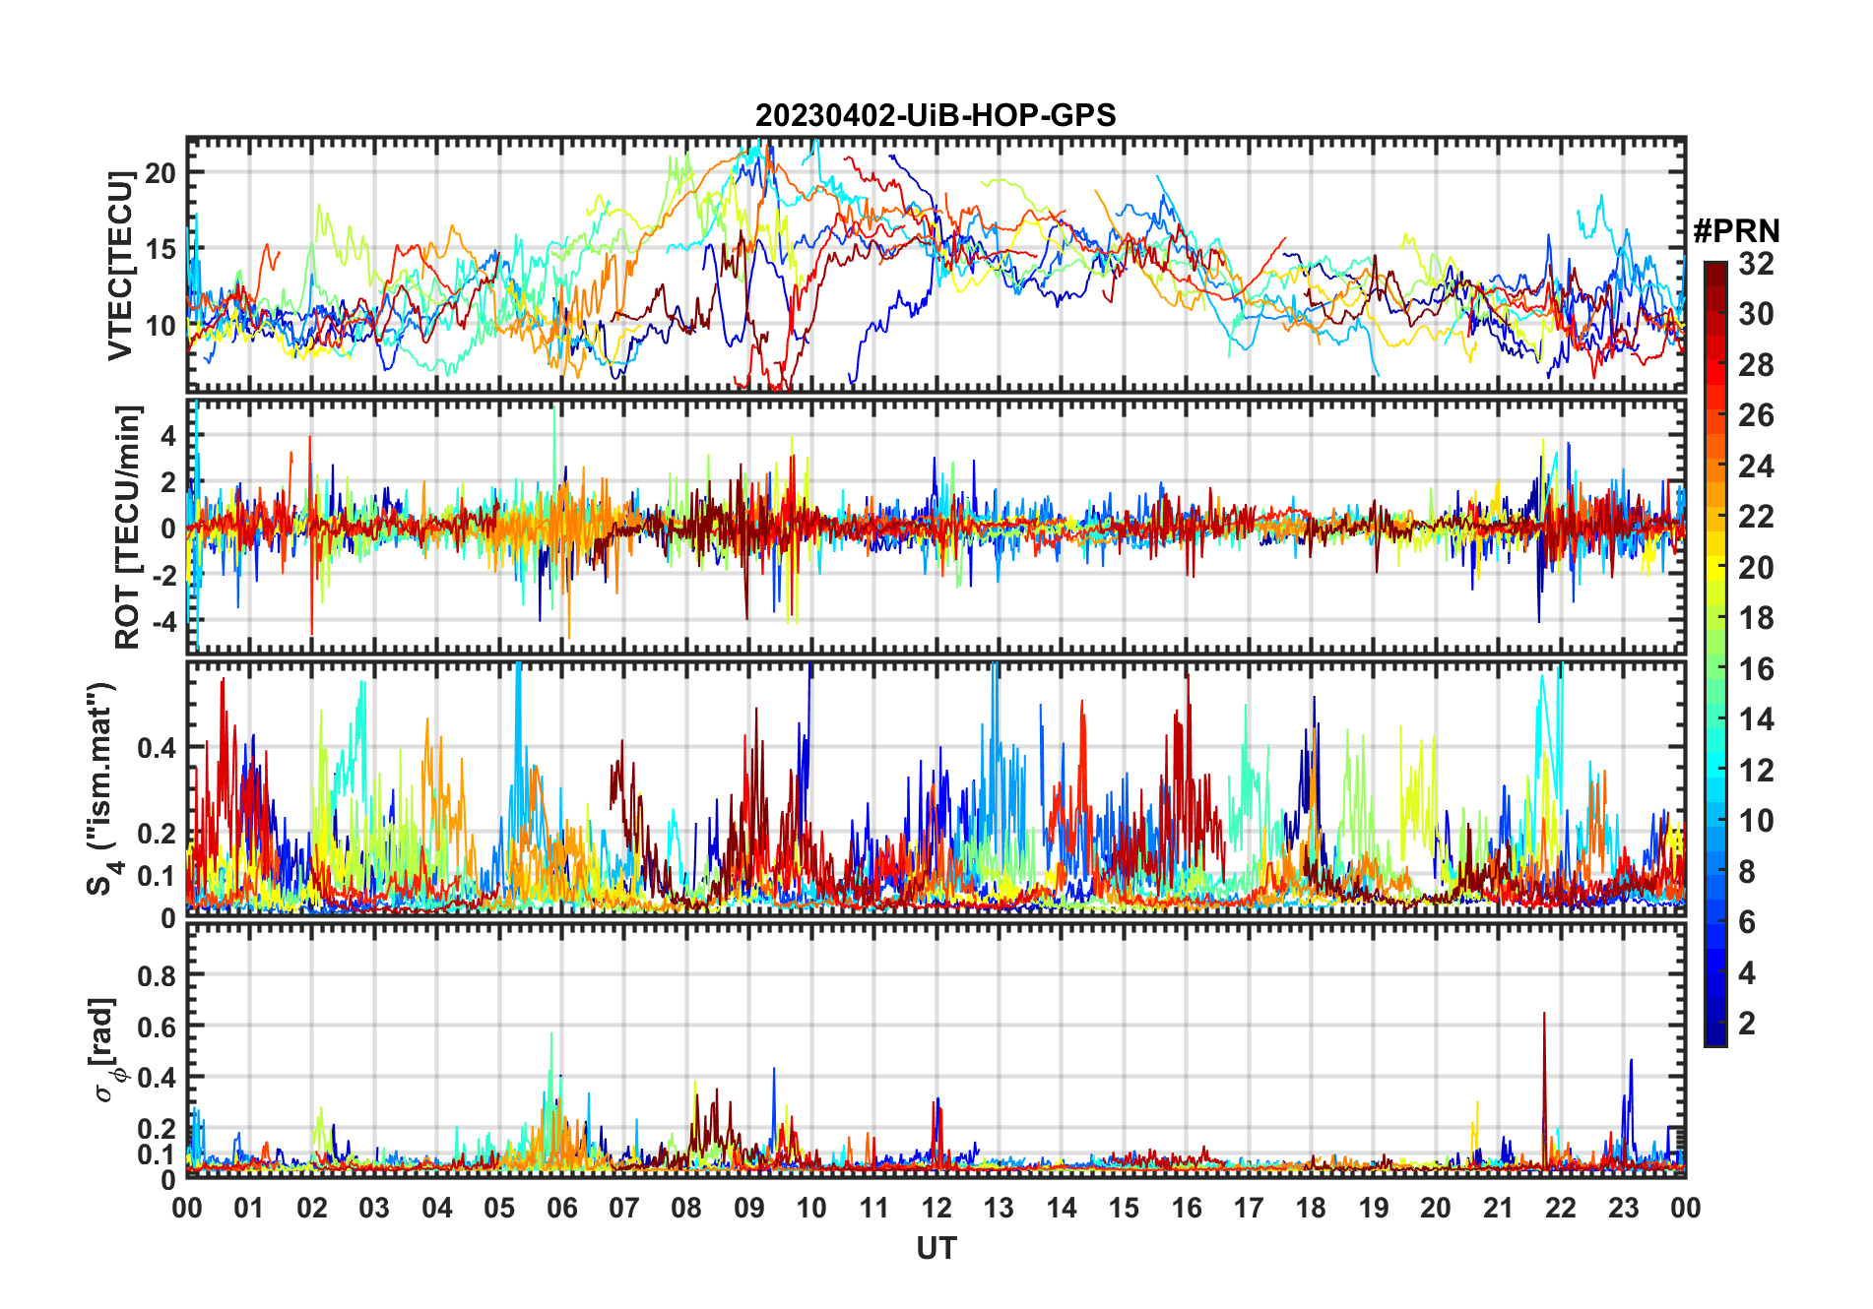1873x1309 pixels.
Task: Click the UT x-axis label
Action: coord(936,1248)
